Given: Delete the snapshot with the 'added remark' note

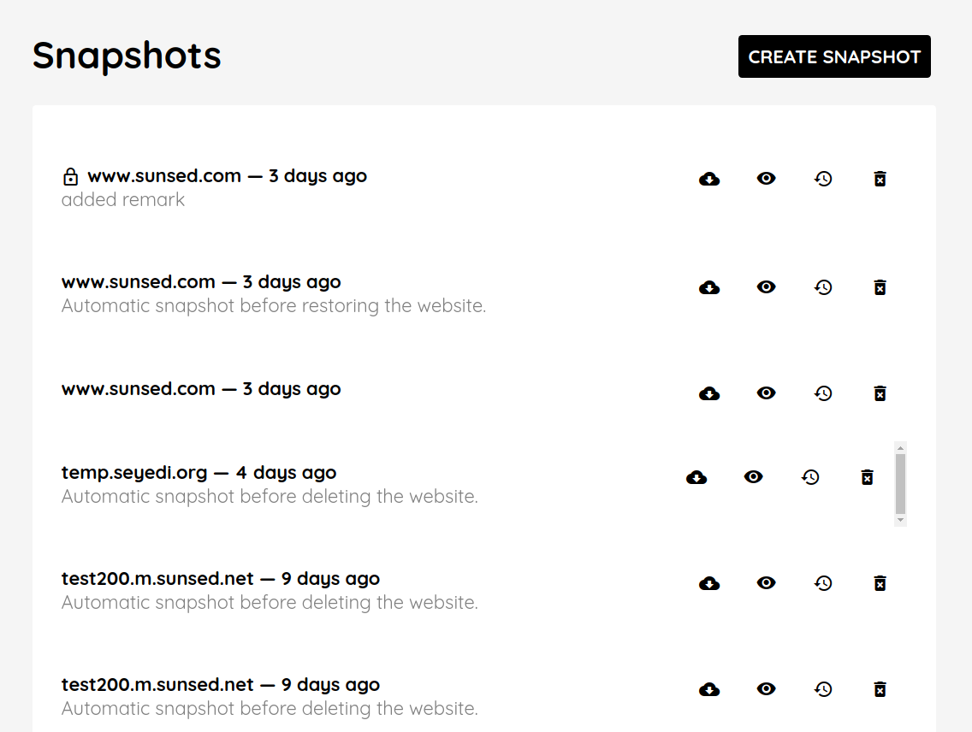Looking at the screenshot, I should coord(880,179).
